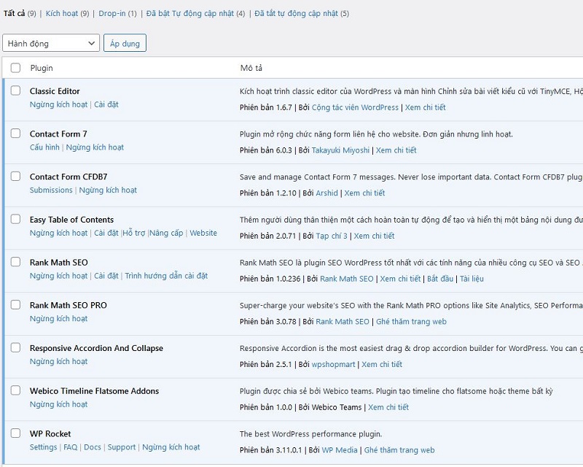Open the Hành động bulk action dropdown
583x467 pixels.
51,43
